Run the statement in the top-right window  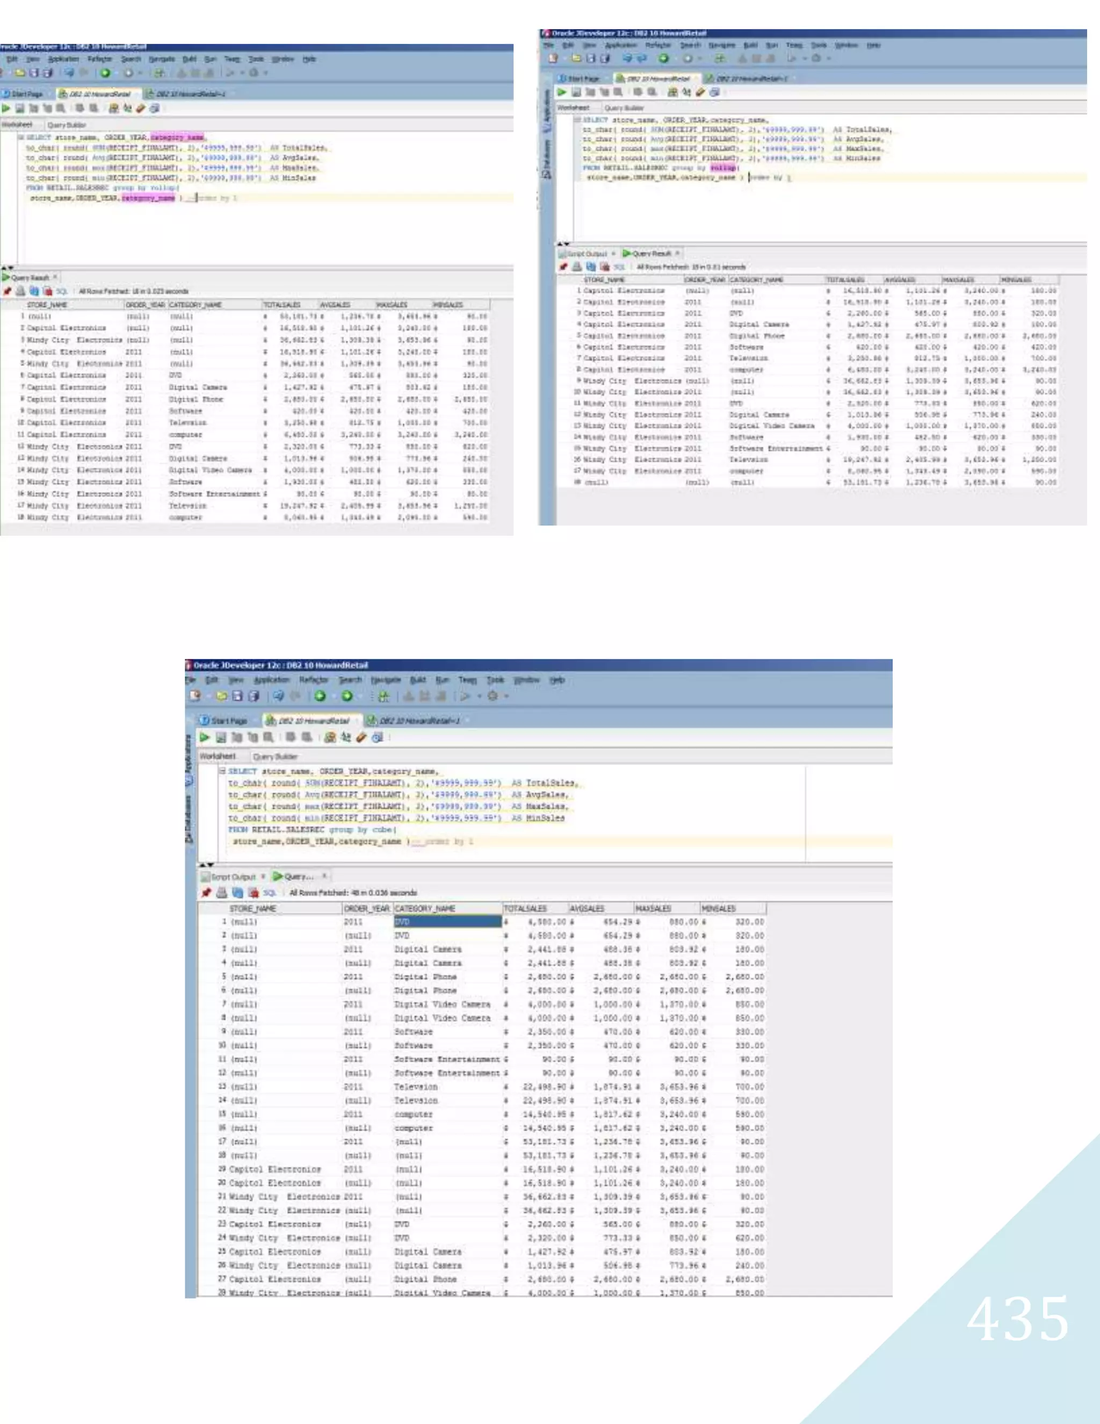(x=562, y=92)
